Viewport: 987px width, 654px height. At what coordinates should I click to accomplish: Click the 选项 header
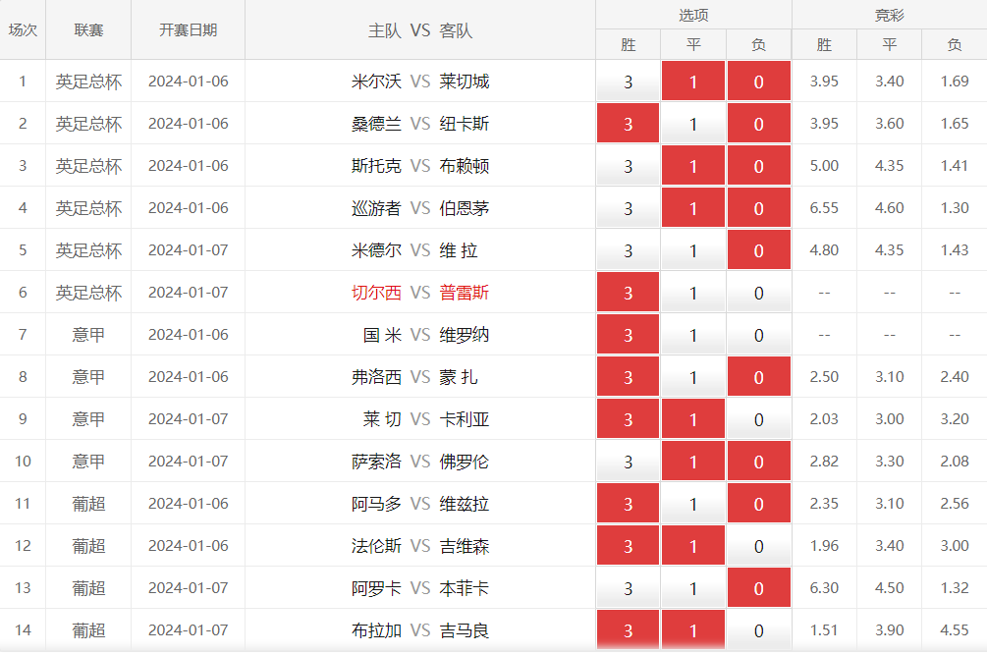[693, 15]
